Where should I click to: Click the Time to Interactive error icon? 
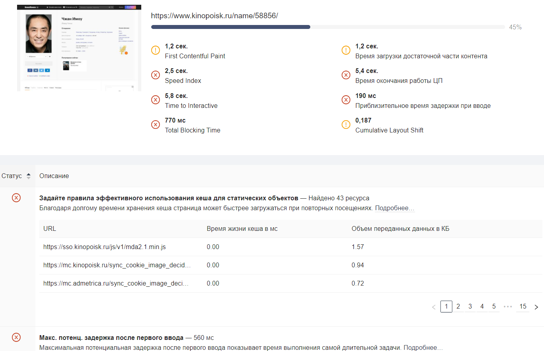click(156, 100)
